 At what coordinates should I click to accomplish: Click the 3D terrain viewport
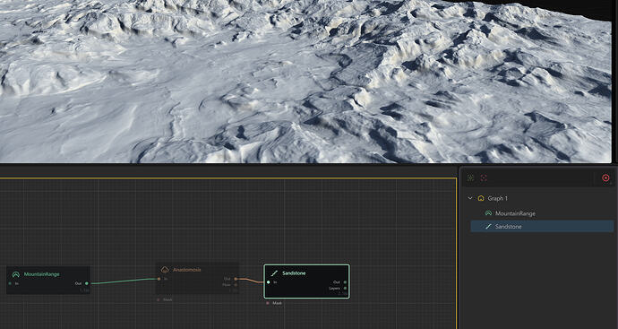(x=306, y=82)
